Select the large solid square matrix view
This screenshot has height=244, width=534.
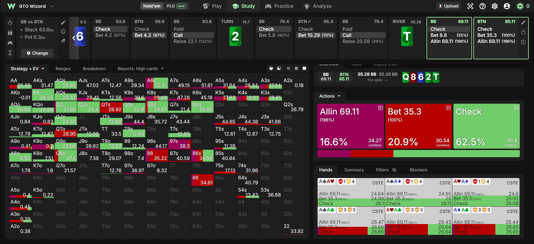[x=305, y=68]
